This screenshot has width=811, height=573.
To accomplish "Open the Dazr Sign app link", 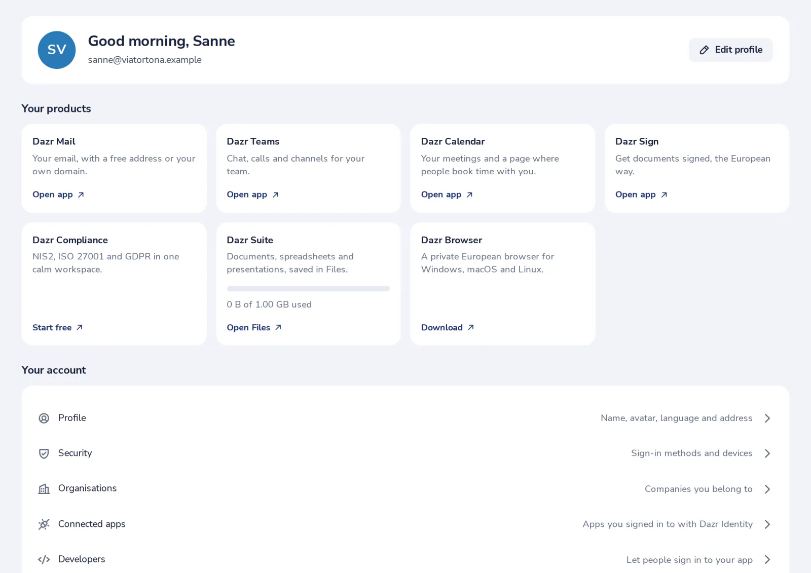I will (x=641, y=195).
